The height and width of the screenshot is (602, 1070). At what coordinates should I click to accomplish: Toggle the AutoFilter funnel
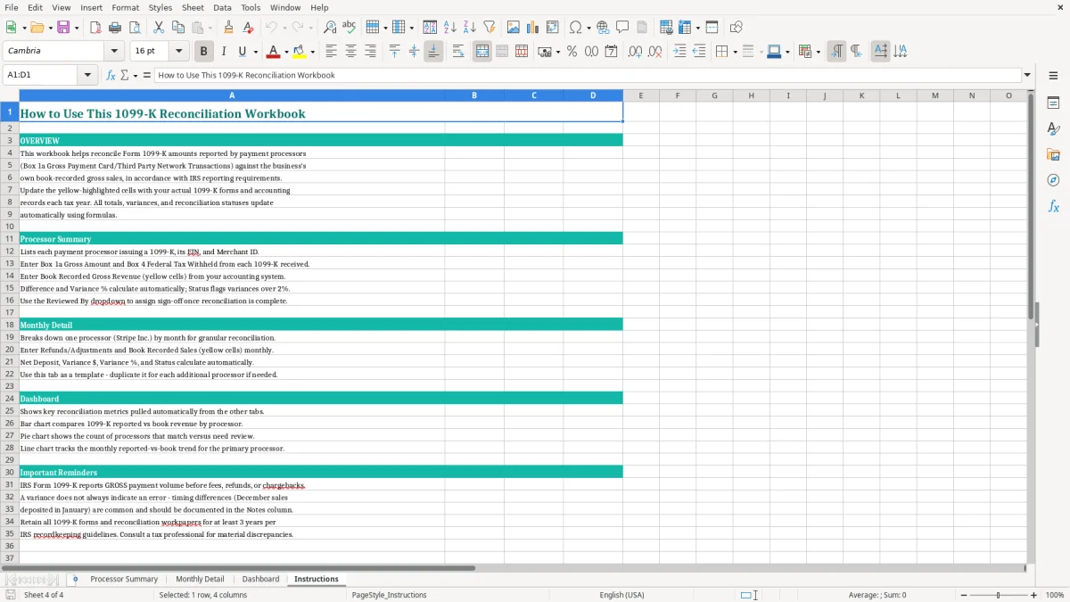[x=490, y=28]
